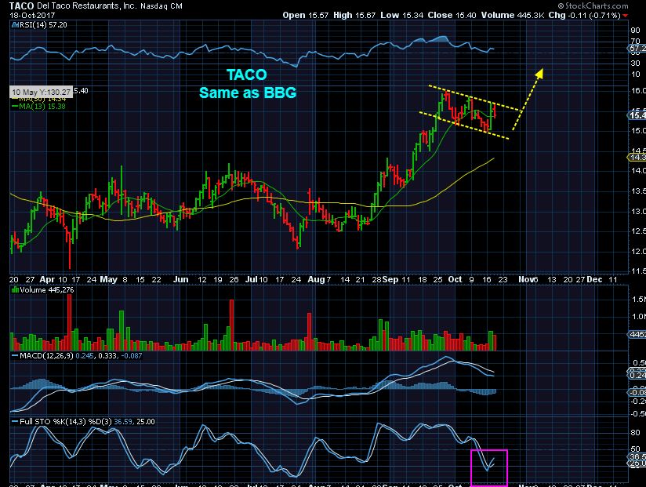This screenshot has width=646, height=487.
Task: Click the 'Volume 445,276' panel label
Action: click(47, 290)
